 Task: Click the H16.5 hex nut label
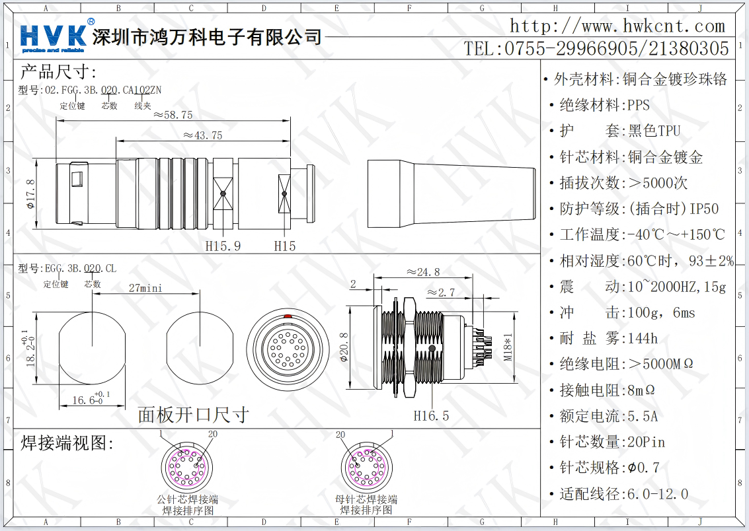[431, 415]
